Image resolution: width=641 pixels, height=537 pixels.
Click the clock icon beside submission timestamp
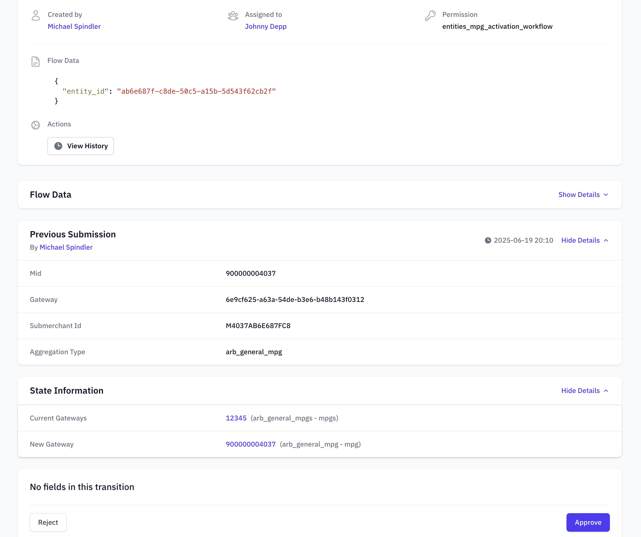tap(488, 240)
